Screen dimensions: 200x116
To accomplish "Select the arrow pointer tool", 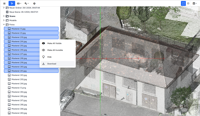I will click(12, 3).
